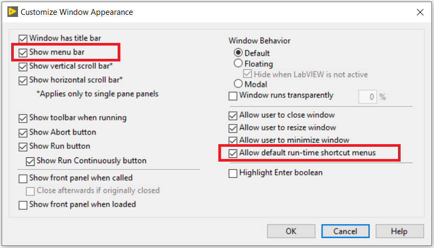Uncheck Allow user to resize window
The height and width of the screenshot is (248, 434).
point(233,128)
